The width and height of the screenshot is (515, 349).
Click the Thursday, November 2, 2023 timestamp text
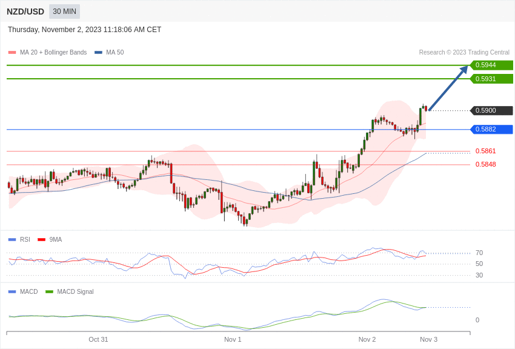[84, 30]
